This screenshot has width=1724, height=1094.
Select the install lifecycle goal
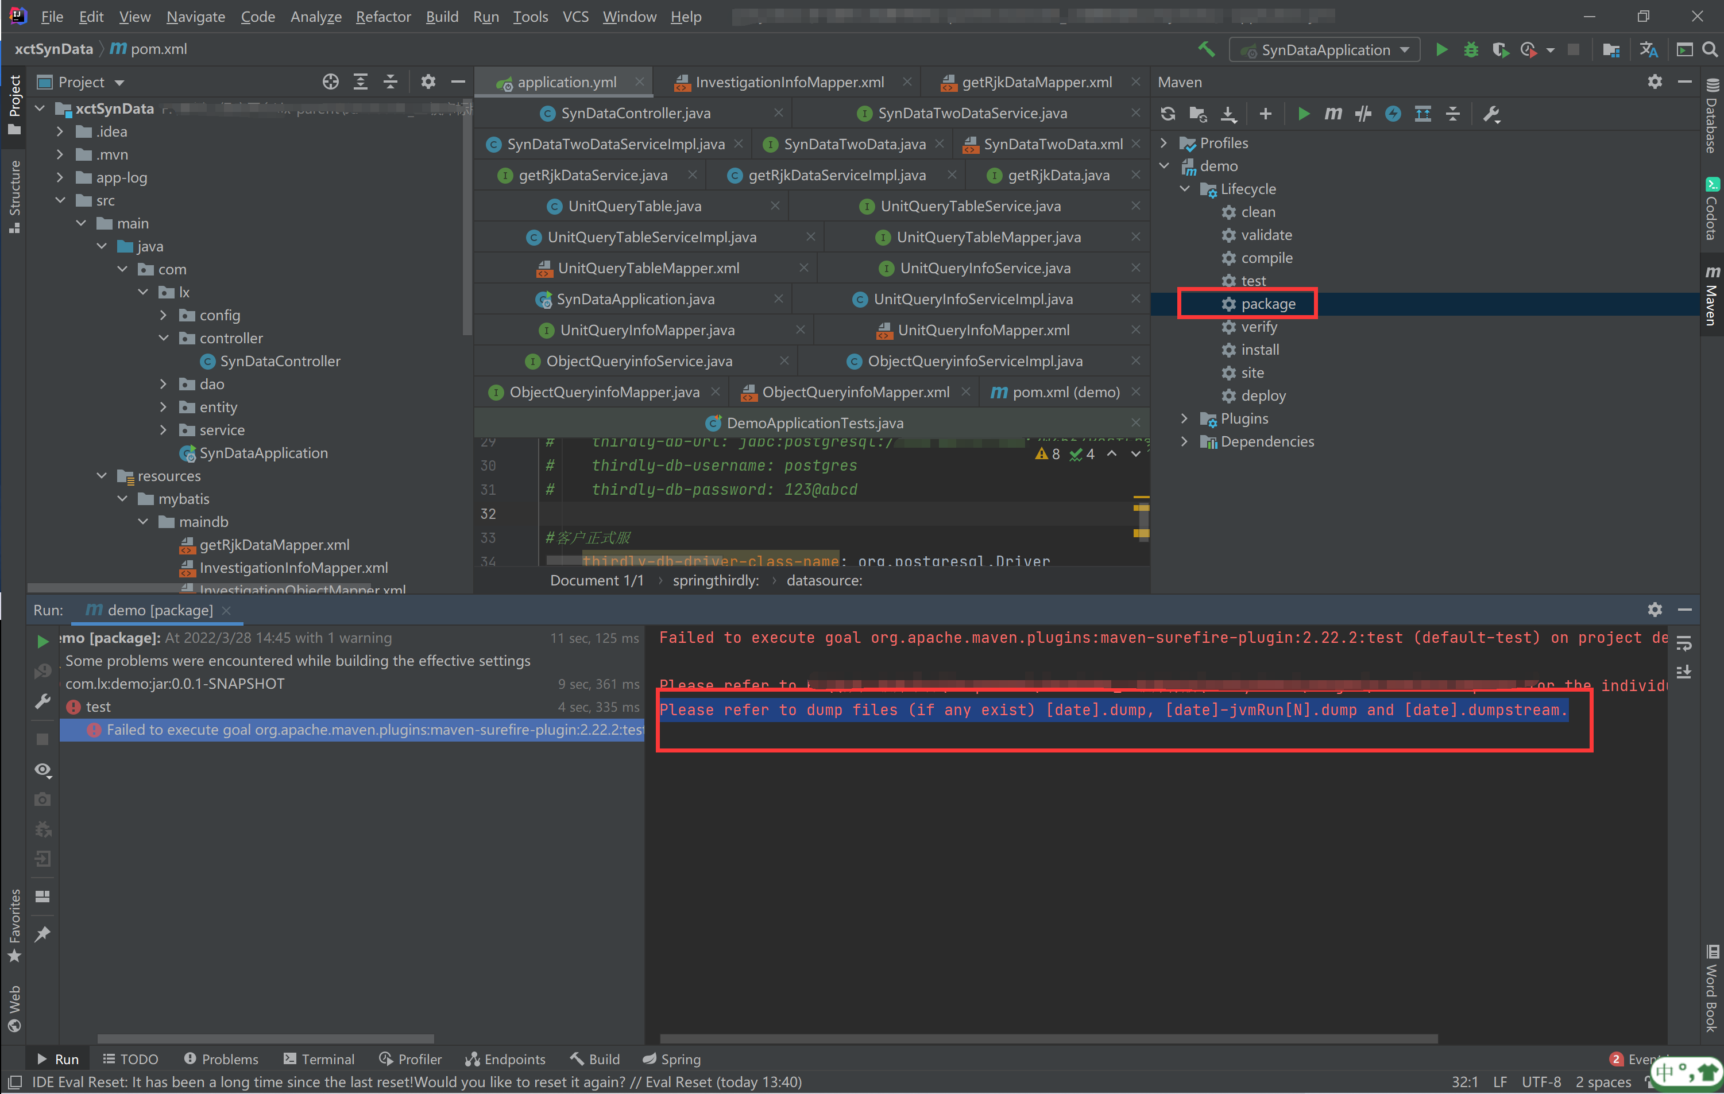1259,350
